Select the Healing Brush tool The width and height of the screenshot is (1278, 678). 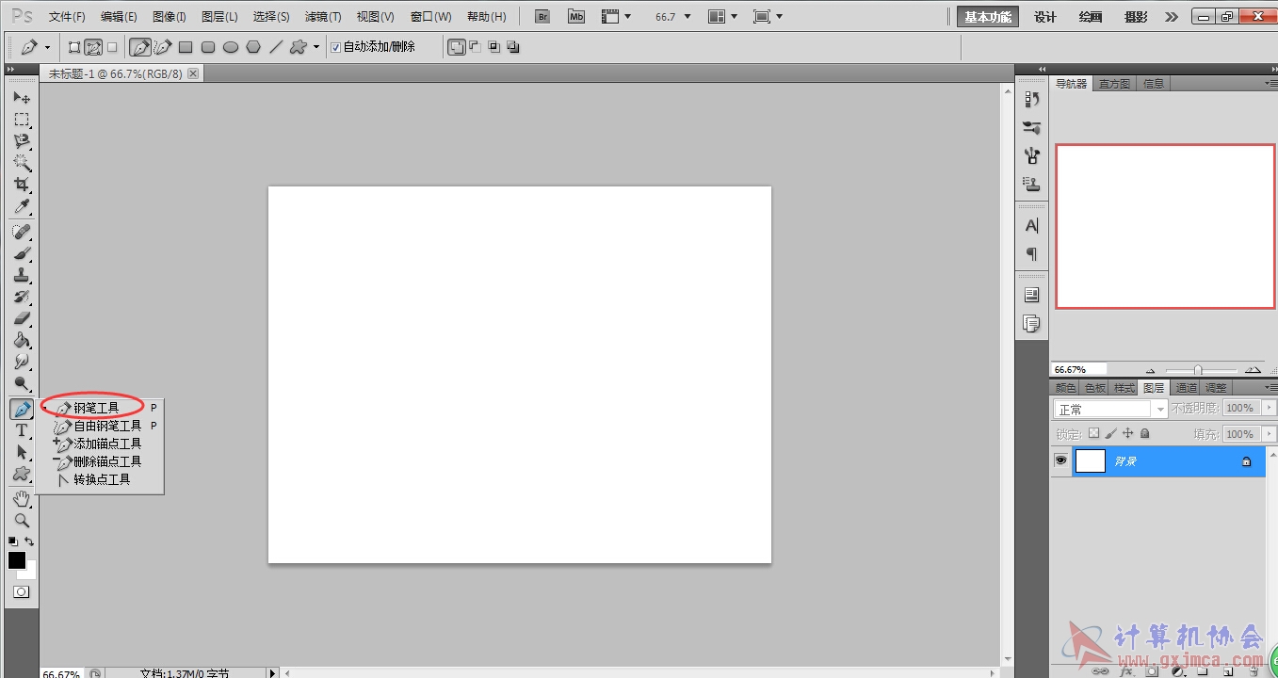(x=22, y=232)
